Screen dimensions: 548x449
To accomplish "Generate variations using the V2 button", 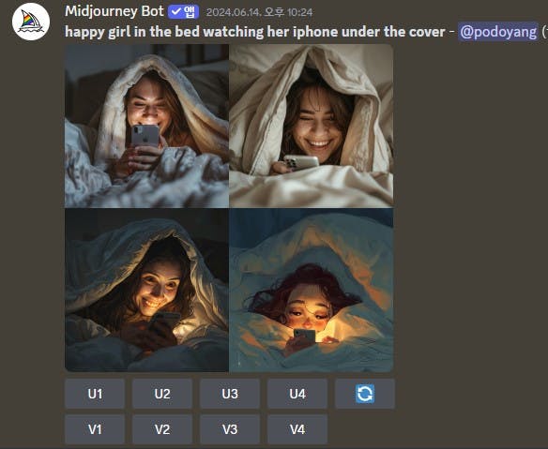I will tap(162, 429).
